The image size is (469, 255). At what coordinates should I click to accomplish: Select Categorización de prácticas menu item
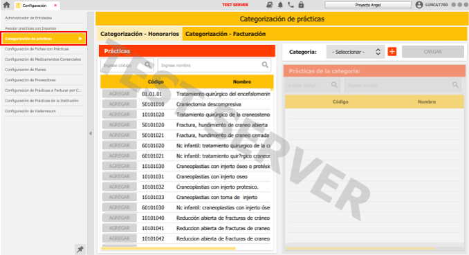click(44, 39)
